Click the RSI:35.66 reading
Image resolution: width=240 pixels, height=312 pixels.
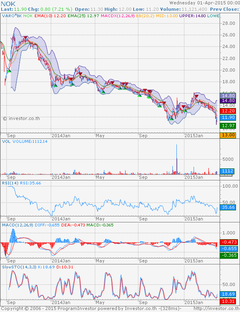(x=30, y=183)
